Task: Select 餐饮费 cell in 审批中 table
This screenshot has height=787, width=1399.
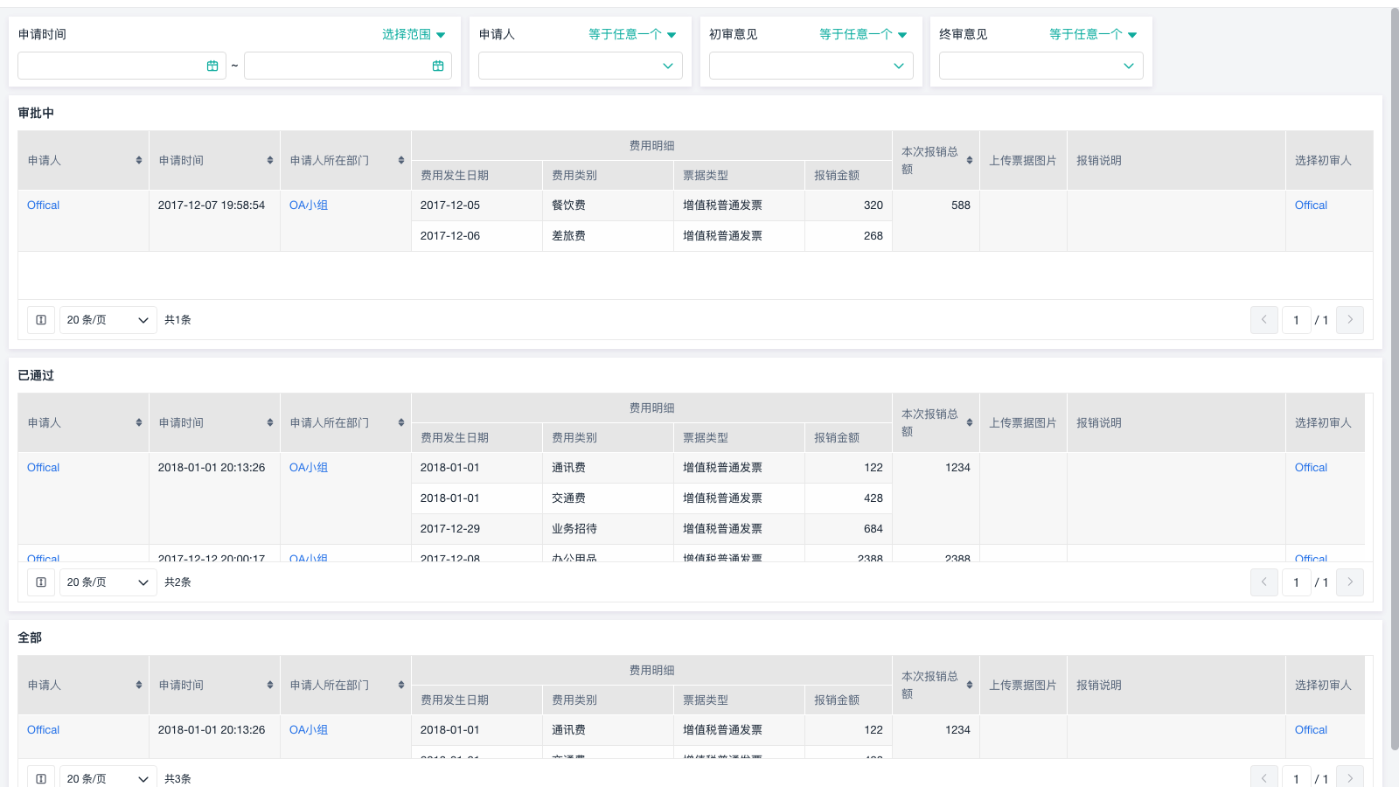Action: 608,205
